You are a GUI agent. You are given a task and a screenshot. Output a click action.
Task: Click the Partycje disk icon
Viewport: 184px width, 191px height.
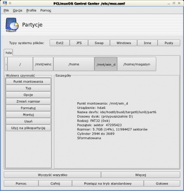(x=12, y=25)
